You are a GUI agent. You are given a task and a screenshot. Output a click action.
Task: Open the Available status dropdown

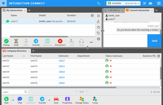123,3
